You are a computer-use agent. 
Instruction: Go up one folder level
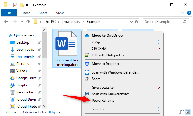pos(28,22)
